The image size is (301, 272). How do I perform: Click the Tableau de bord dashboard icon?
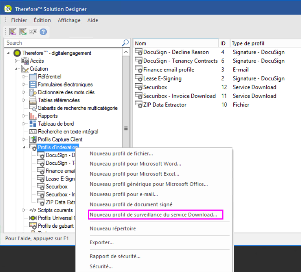[x=33, y=124]
